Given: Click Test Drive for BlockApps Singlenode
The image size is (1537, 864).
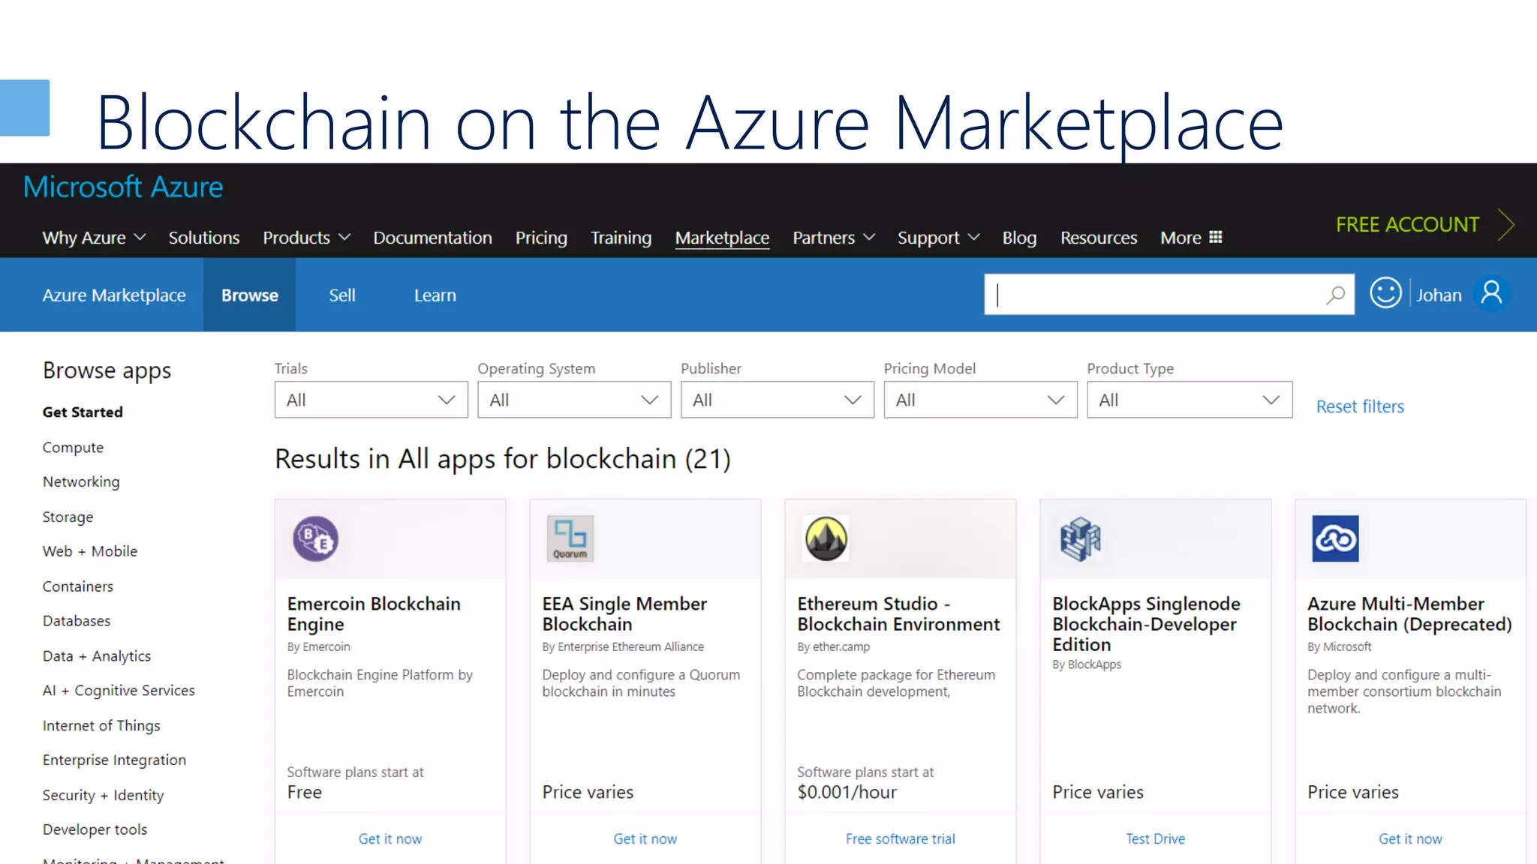Looking at the screenshot, I should (1155, 838).
